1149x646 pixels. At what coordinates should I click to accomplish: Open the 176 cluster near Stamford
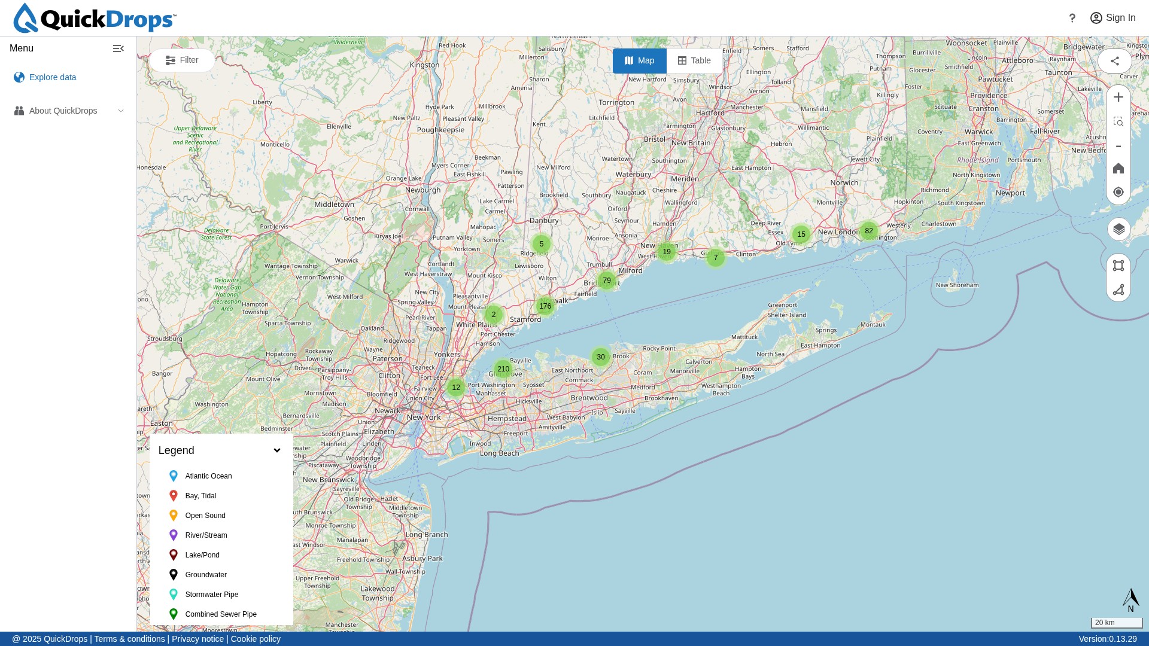pyautogui.click(x=545, y=306)
